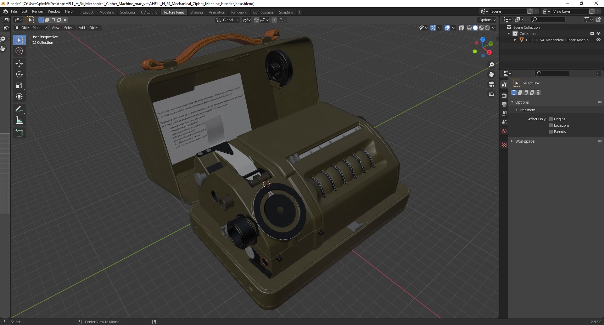
Task: Select the Cursor tool in viewport toolbar
Action: coord(19,51)
